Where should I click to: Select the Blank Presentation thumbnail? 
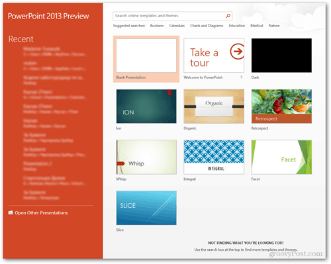tap(146, 56)
